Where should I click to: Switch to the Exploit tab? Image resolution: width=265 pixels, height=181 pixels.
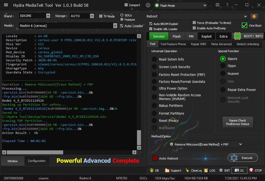206,36
